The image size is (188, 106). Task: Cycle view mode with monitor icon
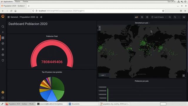(184, 17)
